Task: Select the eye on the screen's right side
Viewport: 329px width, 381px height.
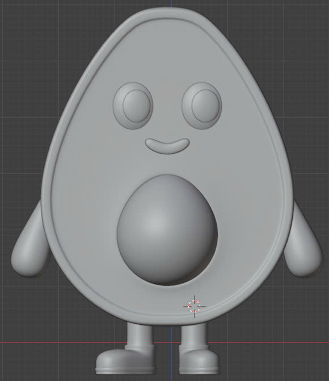Action: pos(202,105)
